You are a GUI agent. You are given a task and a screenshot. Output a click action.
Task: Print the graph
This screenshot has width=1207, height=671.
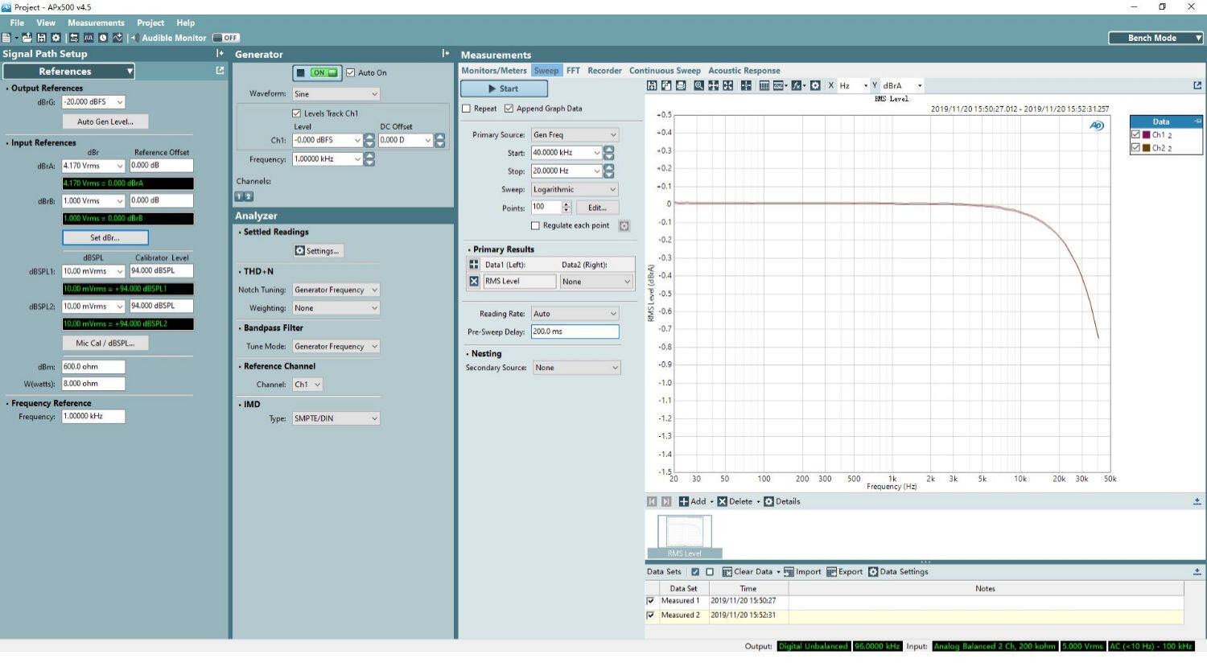[x=681, y=85]
